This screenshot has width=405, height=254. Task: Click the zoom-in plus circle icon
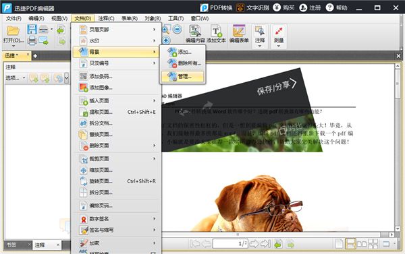point(166,40)
